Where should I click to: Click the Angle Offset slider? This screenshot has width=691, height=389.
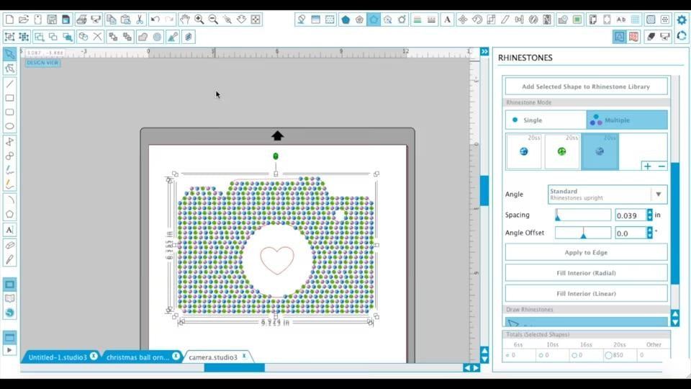pos(583,233)
